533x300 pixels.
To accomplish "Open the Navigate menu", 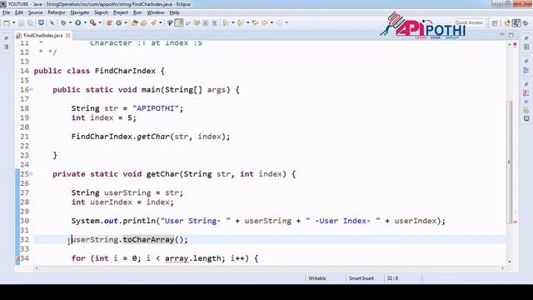I will click(80, 12).
